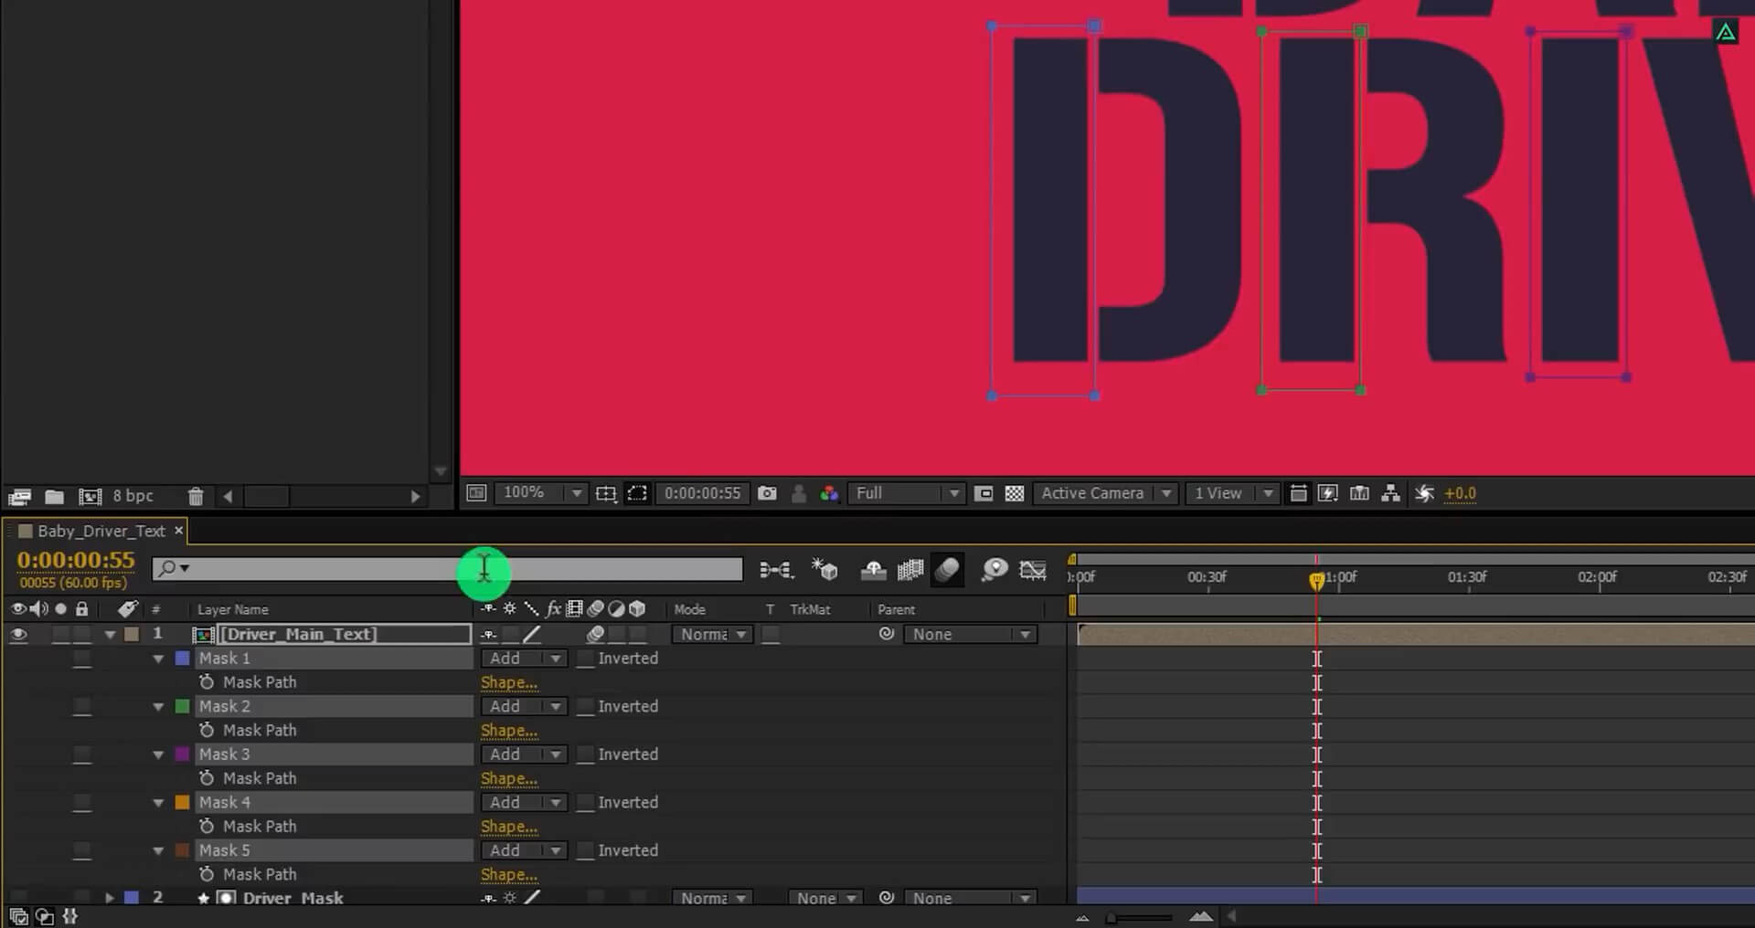Toggle Inverted checkbox for Mask 1
1755x928 pixels.
586,659
